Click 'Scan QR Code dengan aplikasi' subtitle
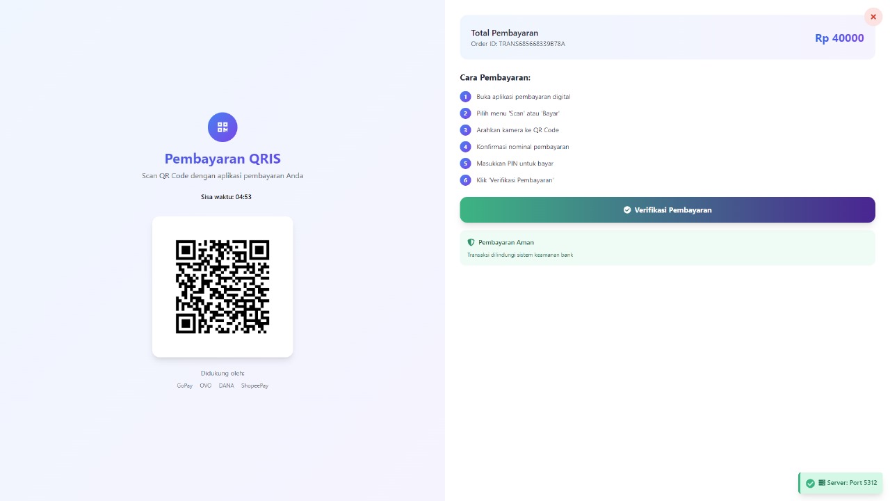890x501 pixels. point(222,175)
